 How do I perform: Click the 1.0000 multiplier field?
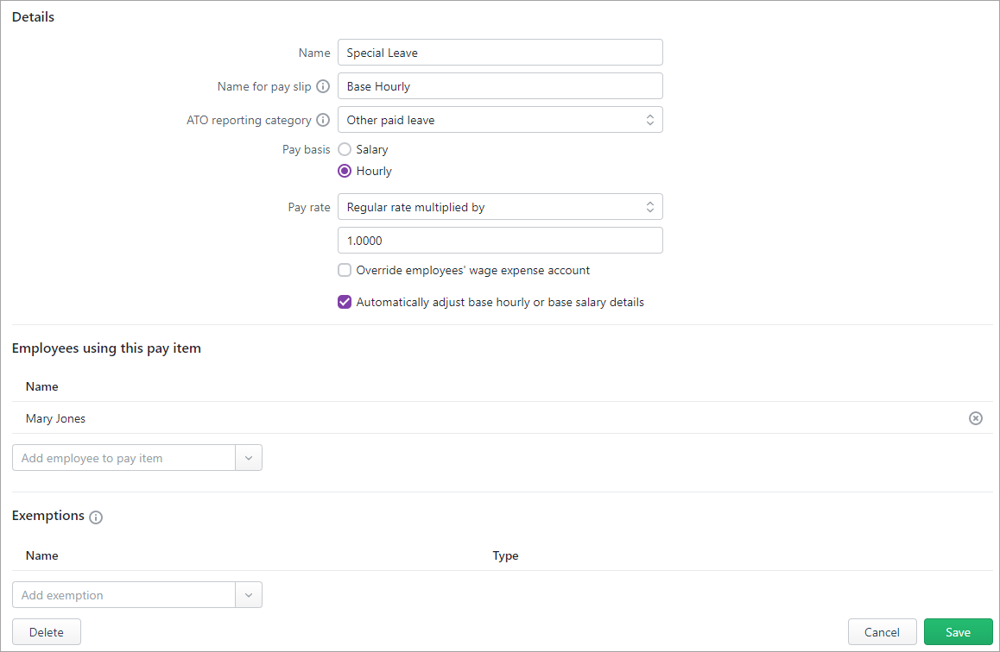[x=500, y=241]
